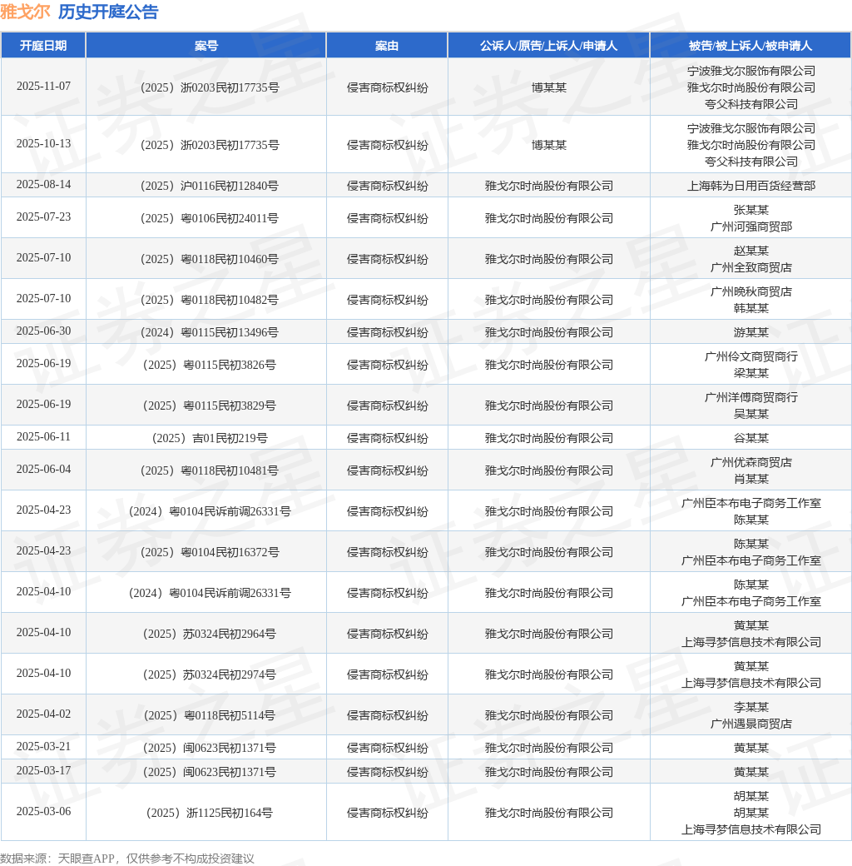Click 上海寻梦信息技术有限公司 in the 2025-03-06 row
The image size is (852, 866).
point(750,829)
